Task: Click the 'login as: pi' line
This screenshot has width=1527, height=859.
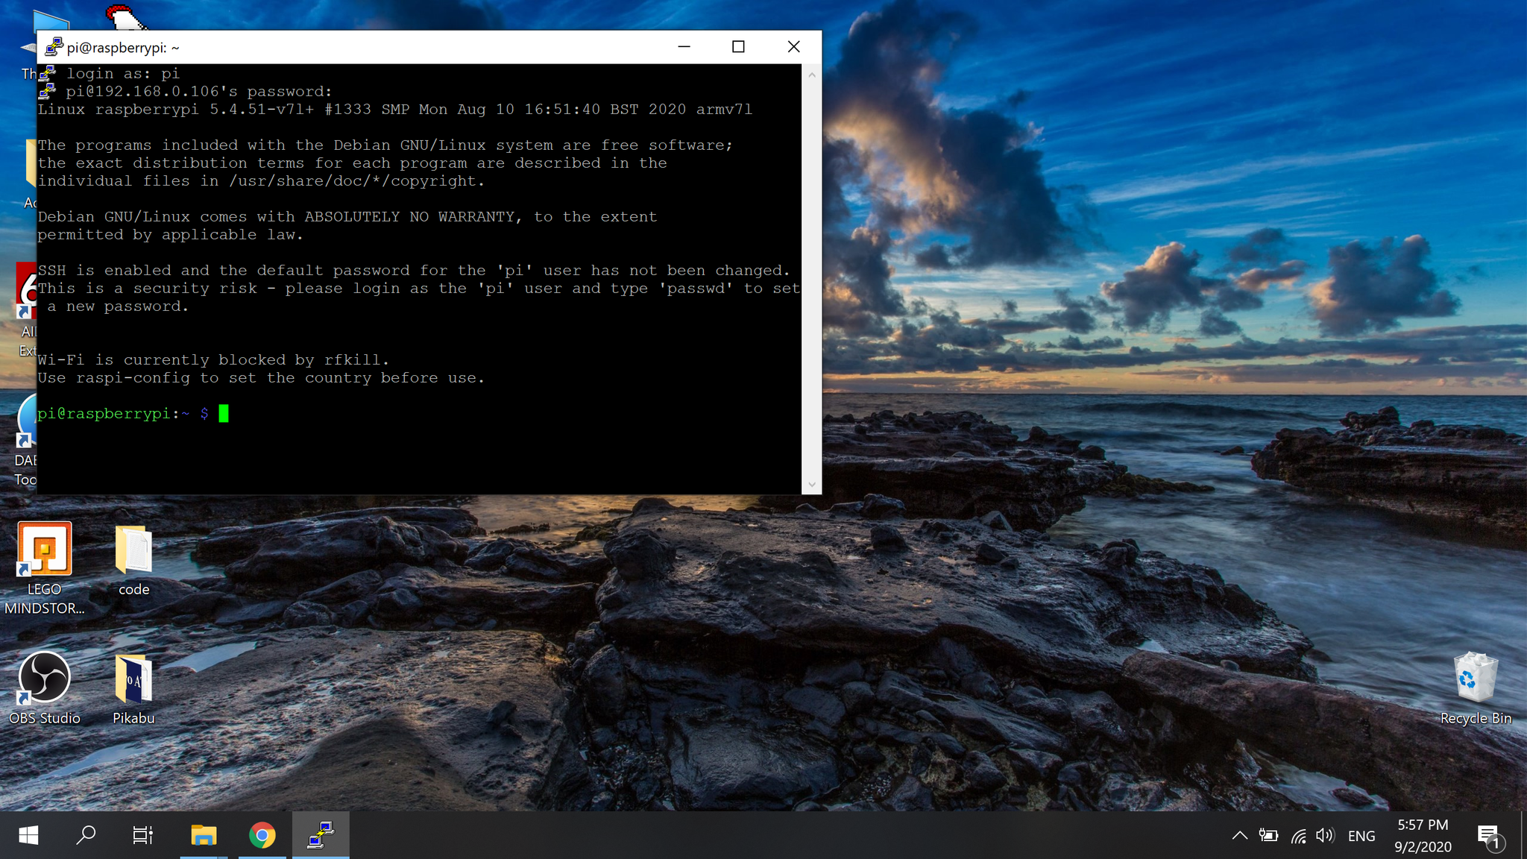Action: (123, 74)
